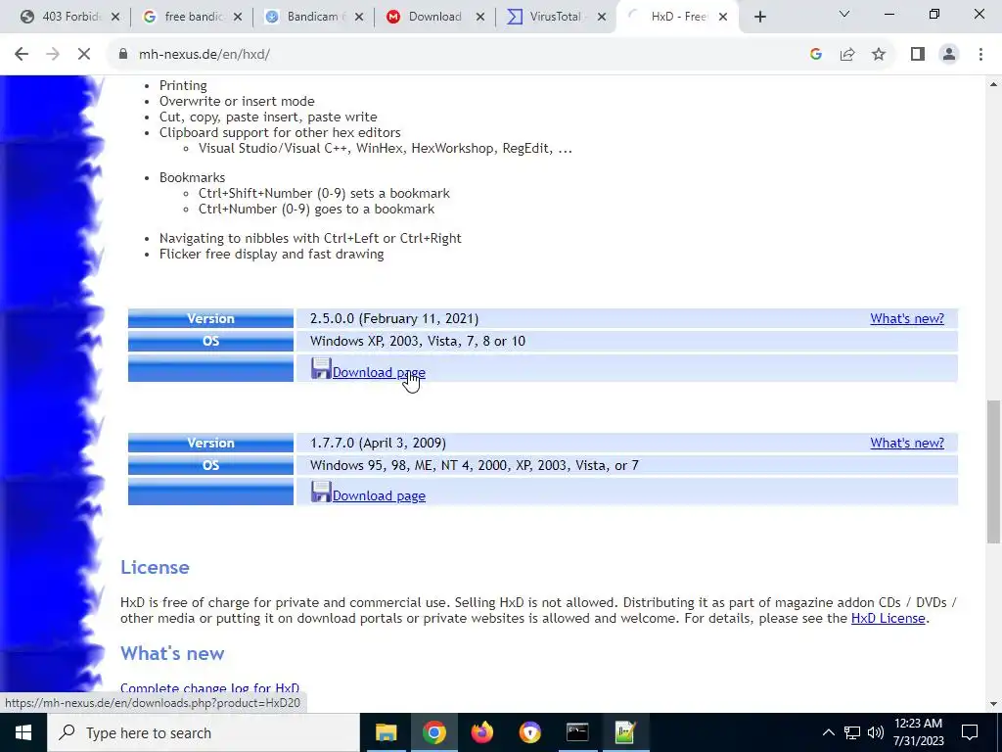This screenshot has height=752, width=1002.
Task: Click the page vertical scrollbar thumb
Action: pos(993,472)
